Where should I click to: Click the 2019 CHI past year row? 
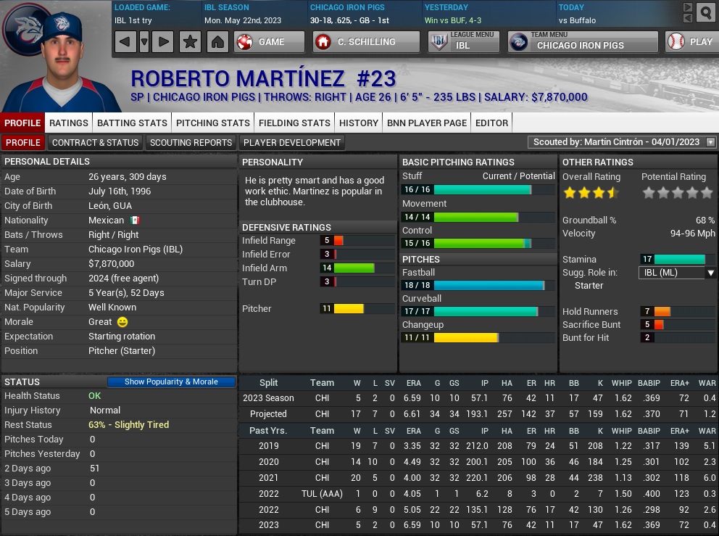coord(478,446)
